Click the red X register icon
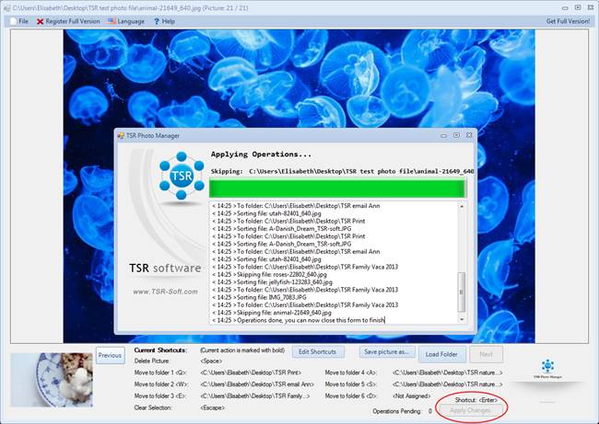The width and height of the screenshot is (599, 424). 41,20
